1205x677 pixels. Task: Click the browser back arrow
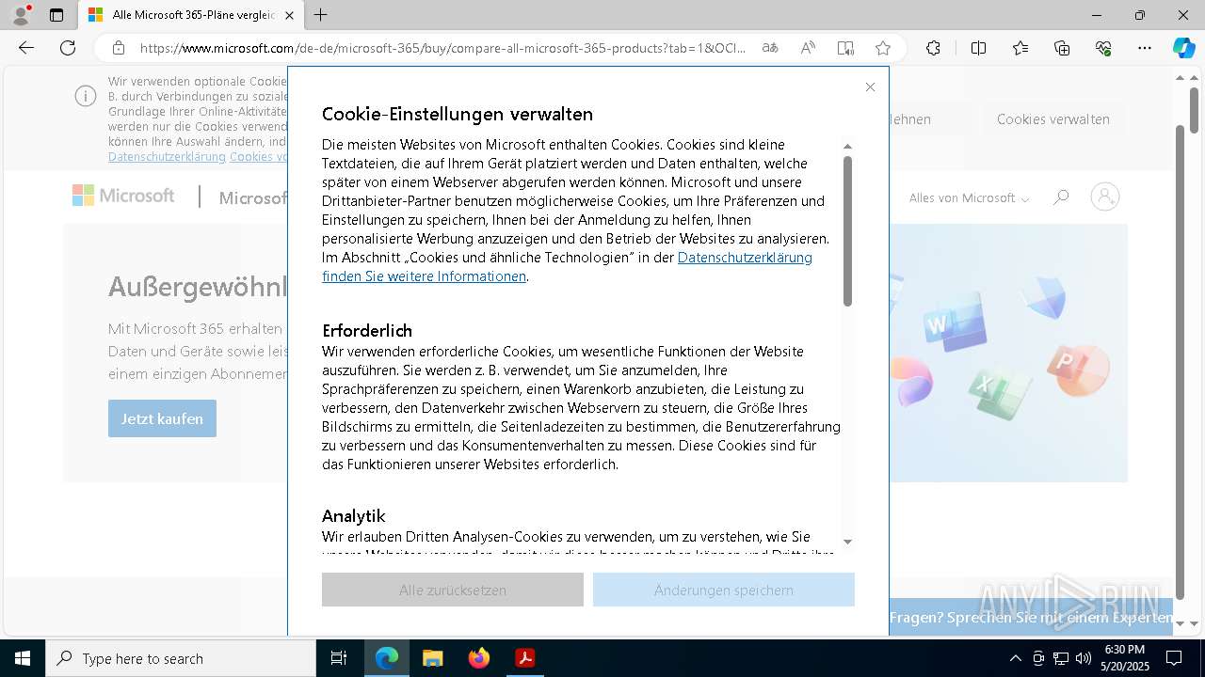pos(26,48)
